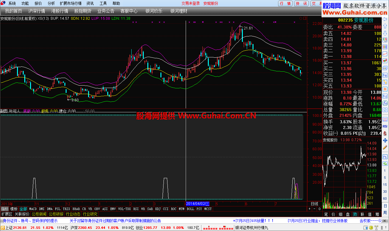The width and height of the screenshot is (389, 231).
Task: Select the 筹 tab under mini chart
Action: pos(377,214)
